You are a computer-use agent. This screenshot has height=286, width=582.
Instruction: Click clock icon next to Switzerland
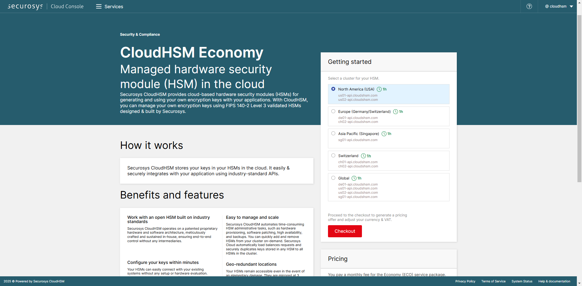(x=363, y=156)
